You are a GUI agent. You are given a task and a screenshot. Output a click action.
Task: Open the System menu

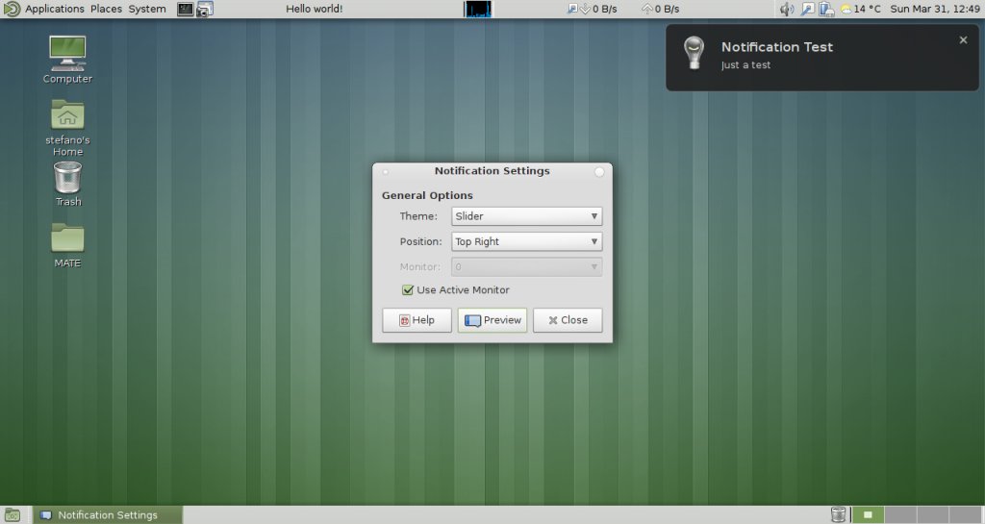coord(147,9)
